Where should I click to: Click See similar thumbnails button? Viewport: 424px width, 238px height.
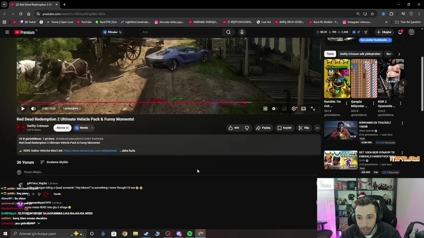click(375, 40)
